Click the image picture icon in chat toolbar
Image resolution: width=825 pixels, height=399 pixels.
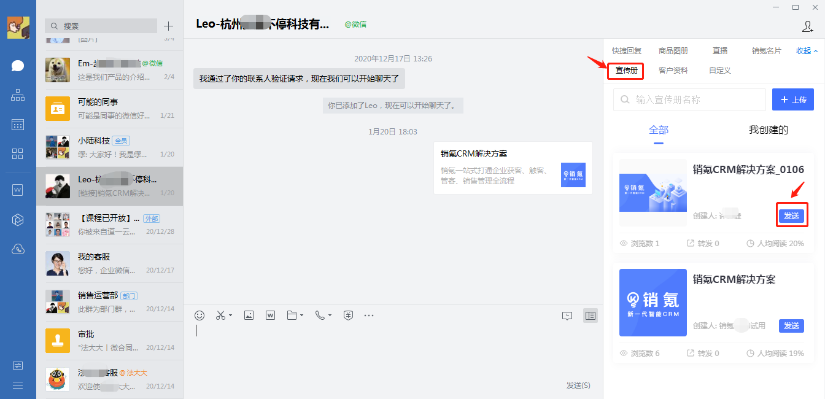tap(249, 315)
